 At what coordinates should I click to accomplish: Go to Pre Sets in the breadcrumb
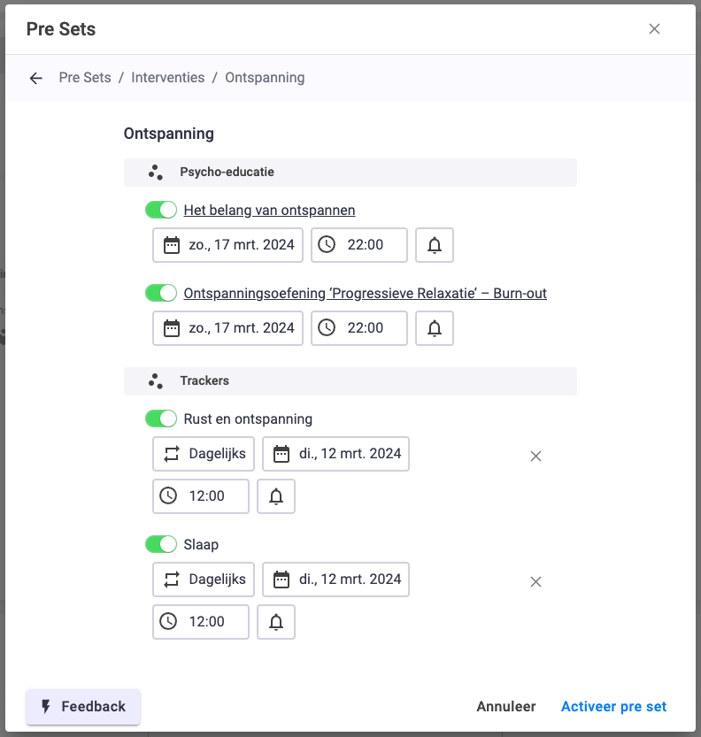click(85, 78)
